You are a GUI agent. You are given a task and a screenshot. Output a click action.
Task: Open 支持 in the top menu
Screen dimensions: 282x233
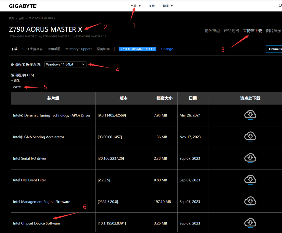[x=152, y=6]
